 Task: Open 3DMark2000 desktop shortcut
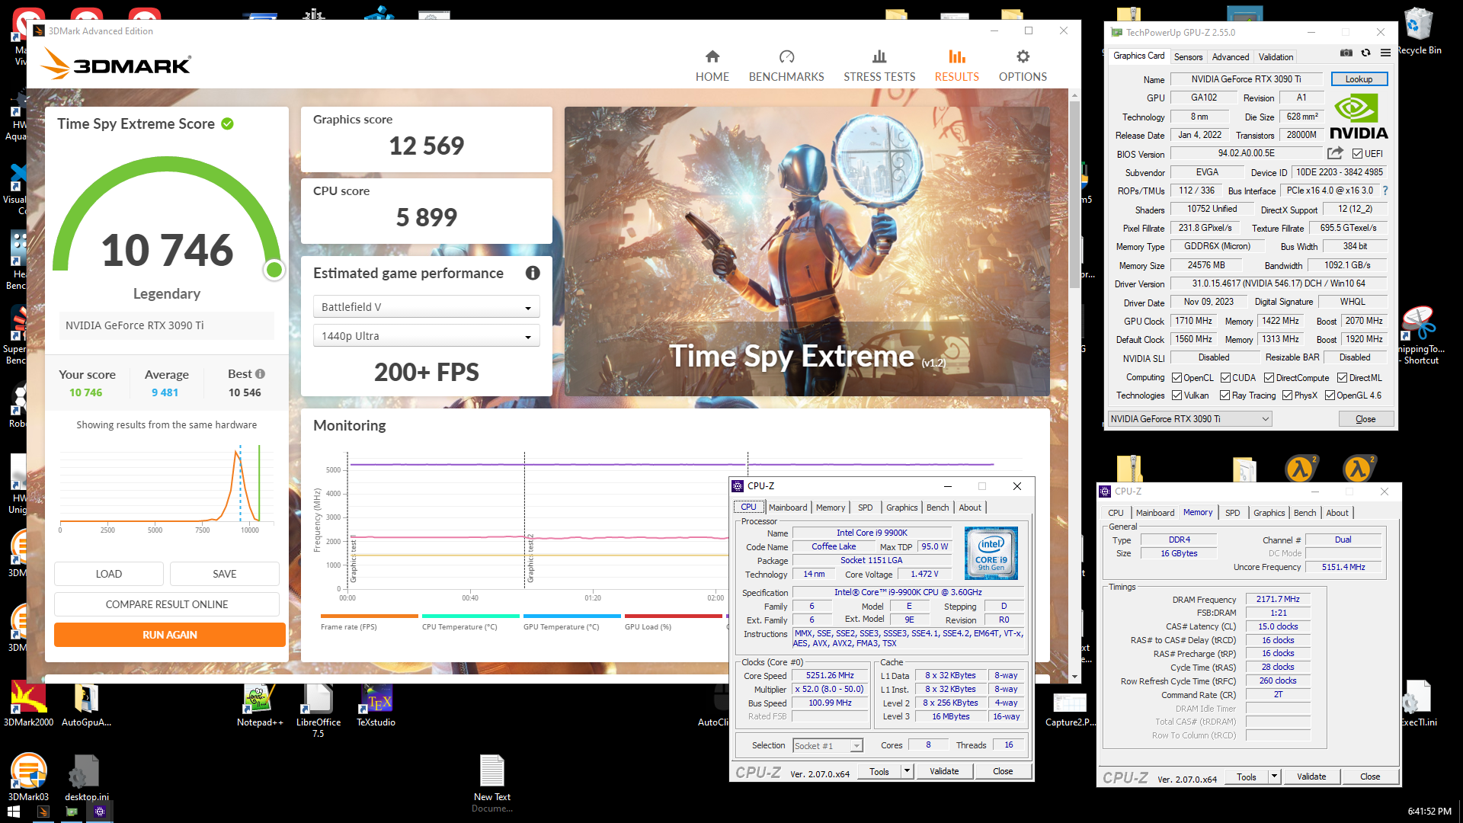pos(28,706)
